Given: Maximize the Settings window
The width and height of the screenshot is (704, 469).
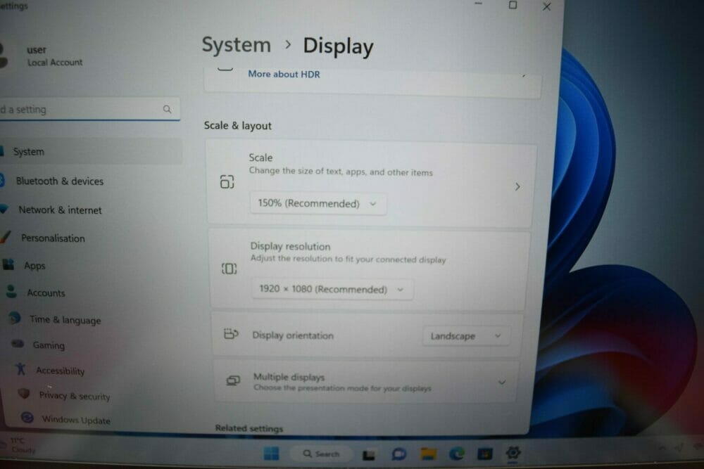Looking at the screenshot, I should pyautogui.click(x=513, y=5).
